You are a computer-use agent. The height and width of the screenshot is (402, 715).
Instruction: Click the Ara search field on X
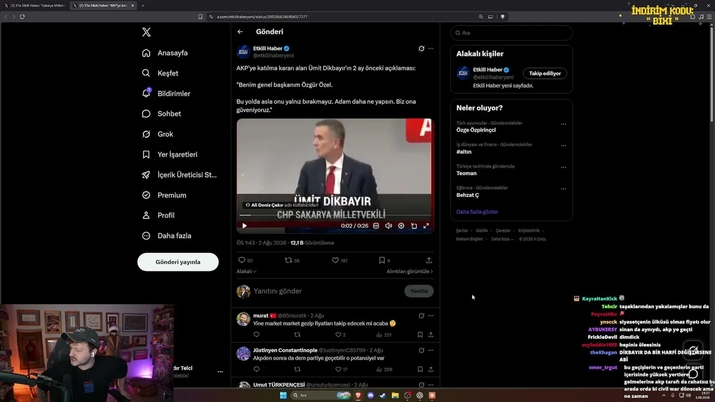[512, 33]
